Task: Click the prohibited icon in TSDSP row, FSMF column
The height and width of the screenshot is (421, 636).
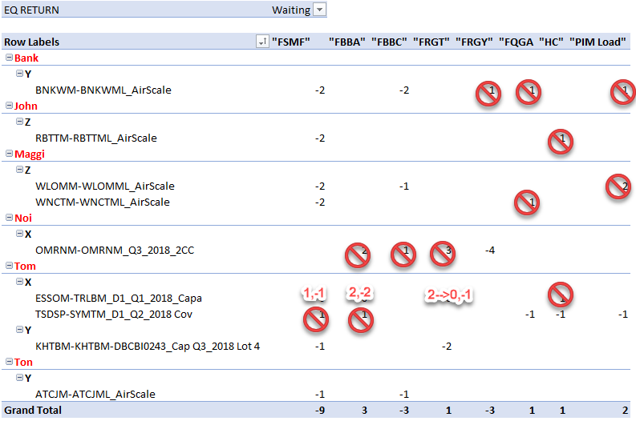Action: coord(316,320)
